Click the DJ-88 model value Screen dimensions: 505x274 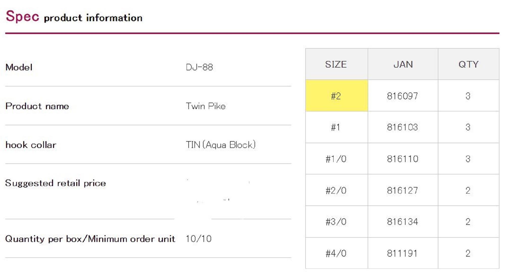[199, 67]
